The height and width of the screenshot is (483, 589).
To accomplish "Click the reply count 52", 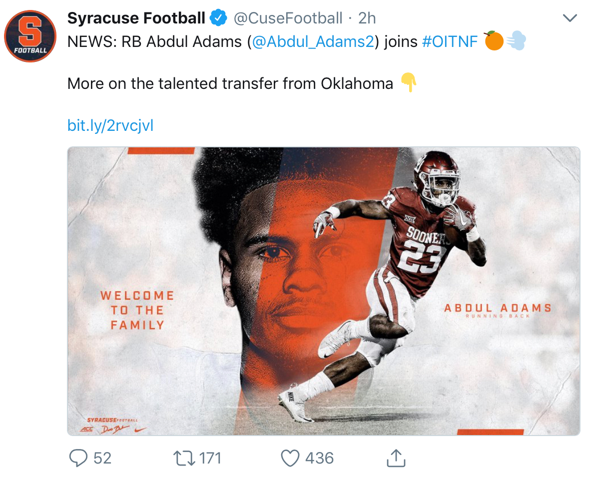I will click(102, 458).
